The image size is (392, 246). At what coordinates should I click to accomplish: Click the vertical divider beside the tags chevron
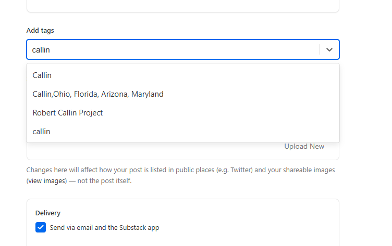[320, 49]
